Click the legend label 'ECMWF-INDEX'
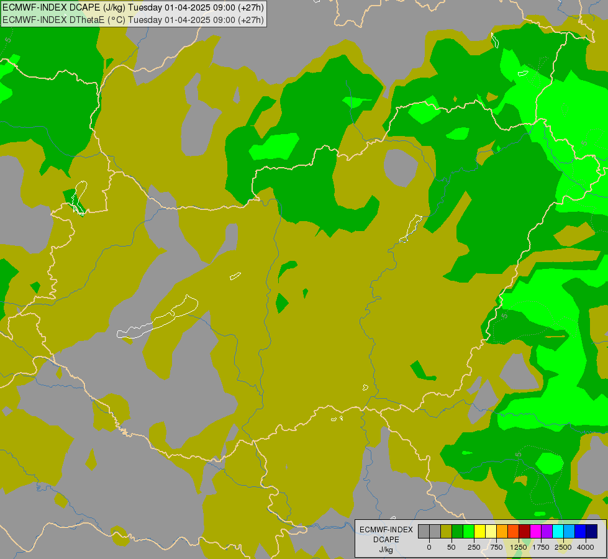The height and width of the screenshot is (559, 608). (386, 530)
